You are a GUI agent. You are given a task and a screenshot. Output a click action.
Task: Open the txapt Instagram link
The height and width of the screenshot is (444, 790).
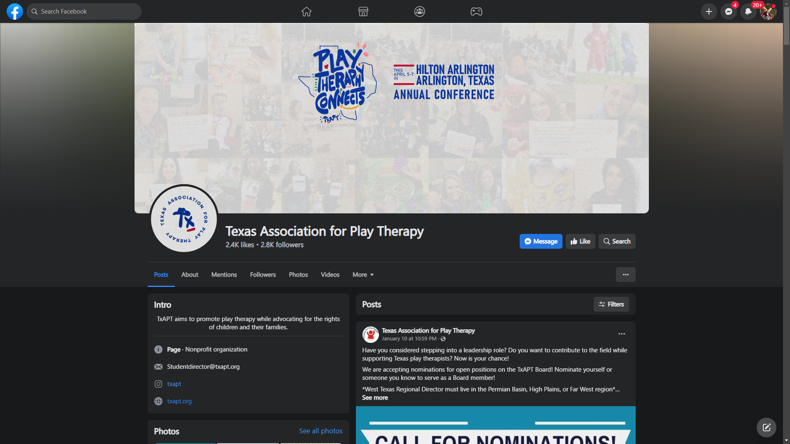click(174, 384)
